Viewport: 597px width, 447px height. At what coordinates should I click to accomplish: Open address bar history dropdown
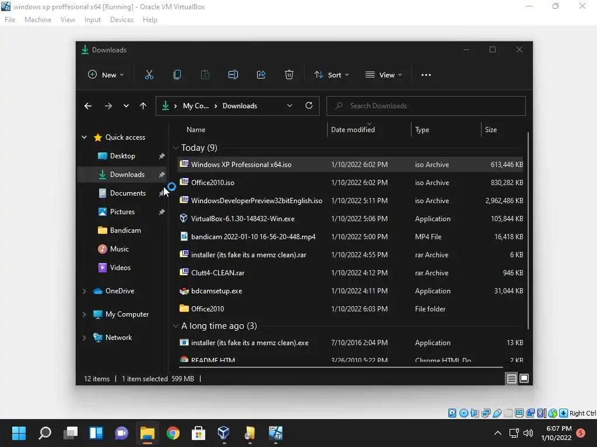tap(290, 106)
